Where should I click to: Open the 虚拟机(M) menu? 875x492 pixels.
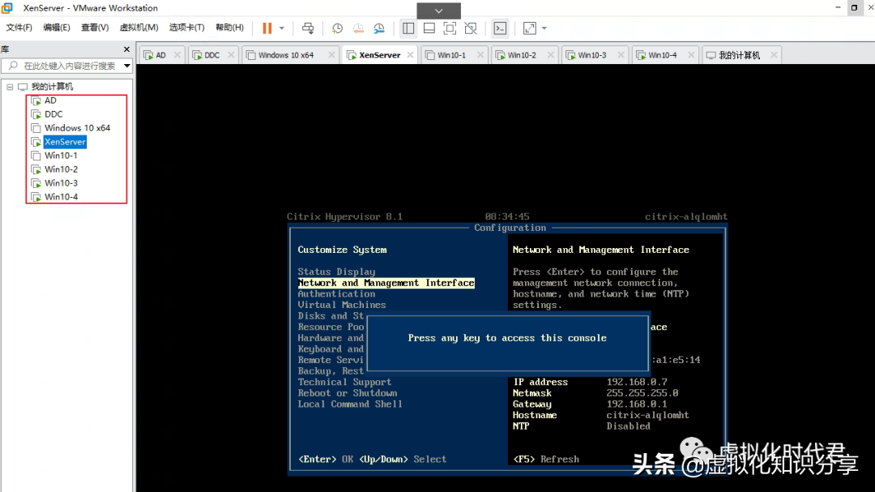139,28
